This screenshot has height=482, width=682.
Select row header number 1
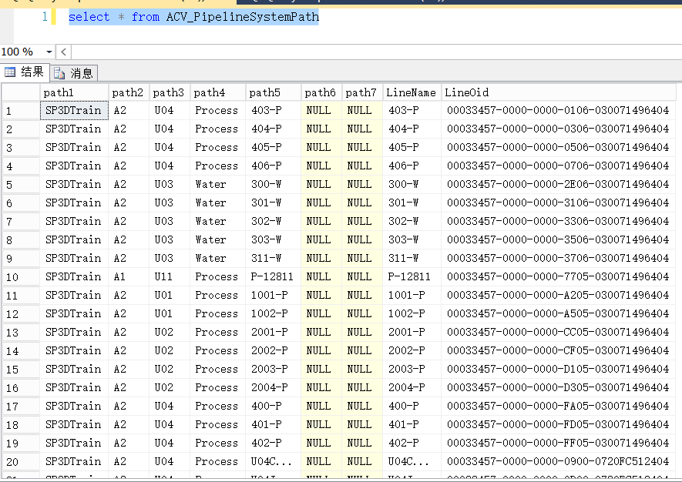(x=21, y=111)
